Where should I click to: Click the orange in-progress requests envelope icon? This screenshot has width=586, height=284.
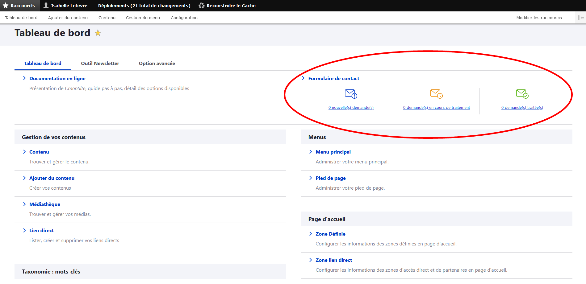pyautogui.click(x=436, y=94)
